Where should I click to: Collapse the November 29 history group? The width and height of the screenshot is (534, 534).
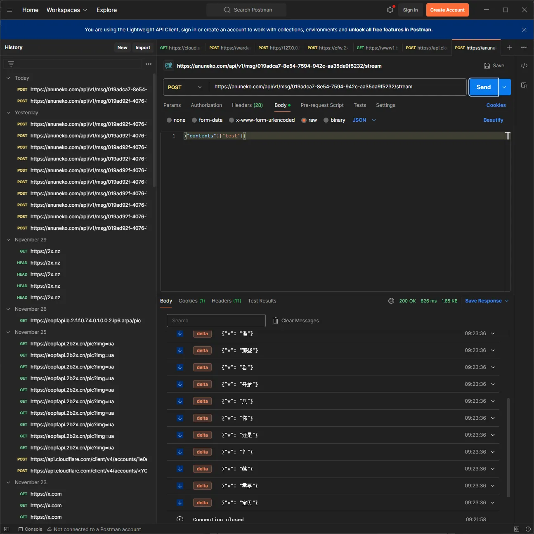[8, 240]
